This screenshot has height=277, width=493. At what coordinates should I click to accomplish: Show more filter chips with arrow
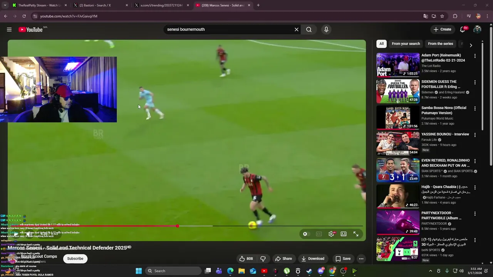tap(471, 45)
